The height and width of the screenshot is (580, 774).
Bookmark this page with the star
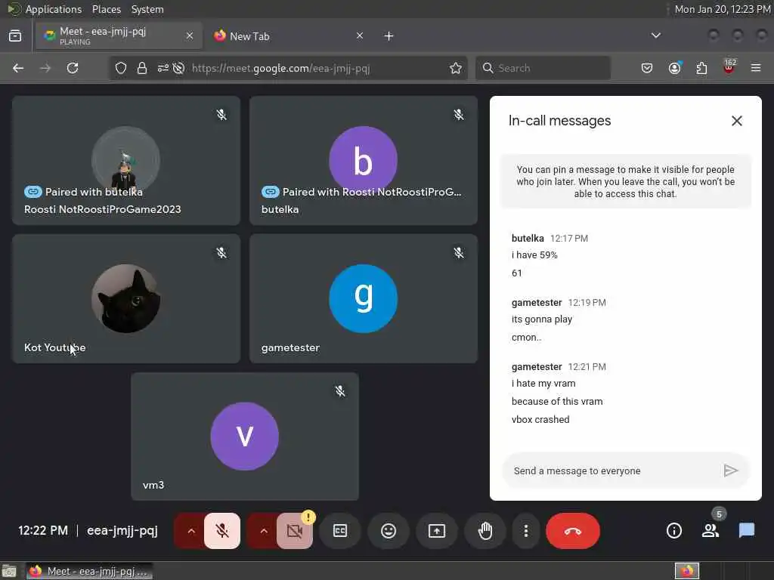pyautogui.click(x=456, y=68)
